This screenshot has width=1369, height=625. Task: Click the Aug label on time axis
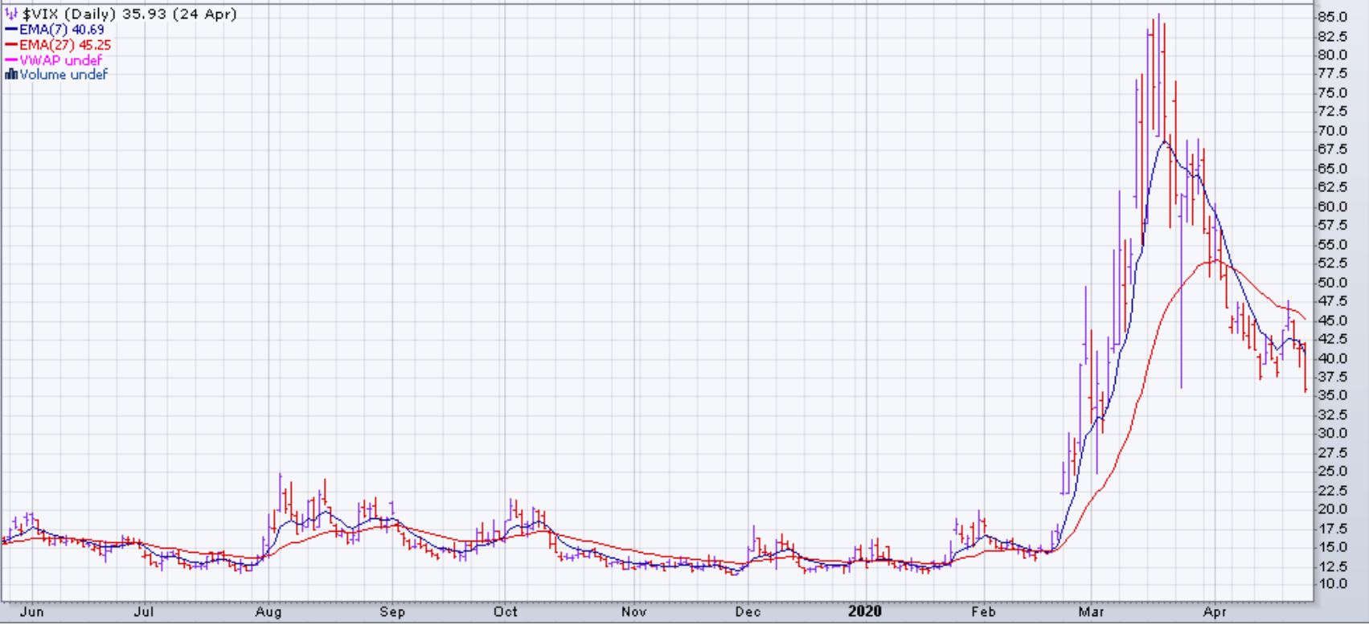[x=268, y=612]
